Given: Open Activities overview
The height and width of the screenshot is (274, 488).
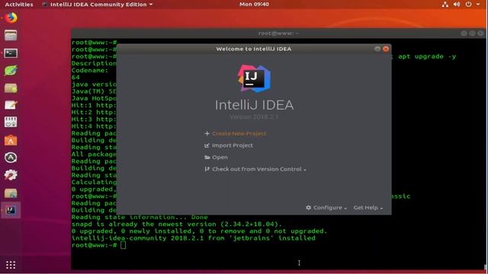Looking at the screenshot, I should pos(18,5).
